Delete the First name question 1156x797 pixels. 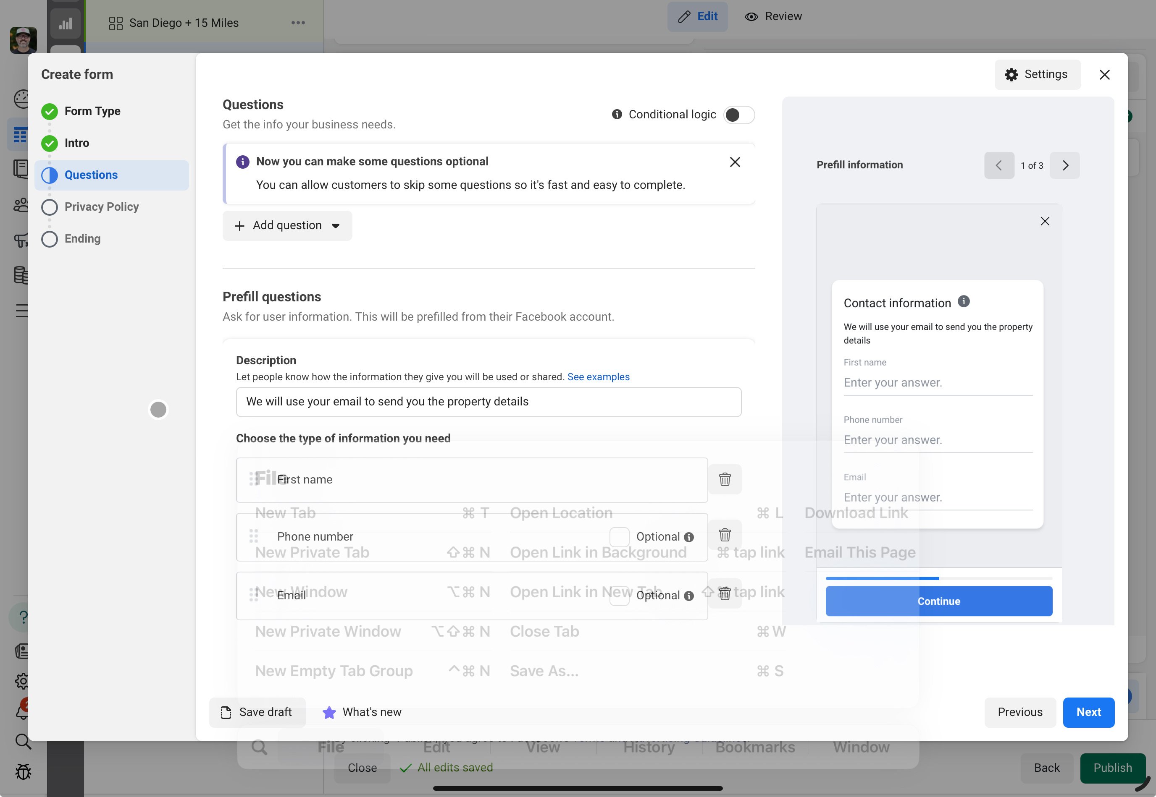pos(724,479)
